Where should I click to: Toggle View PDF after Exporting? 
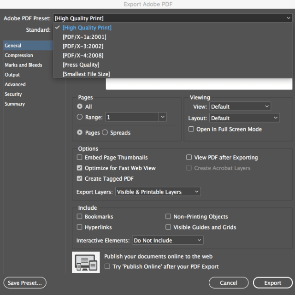[189, 158]
